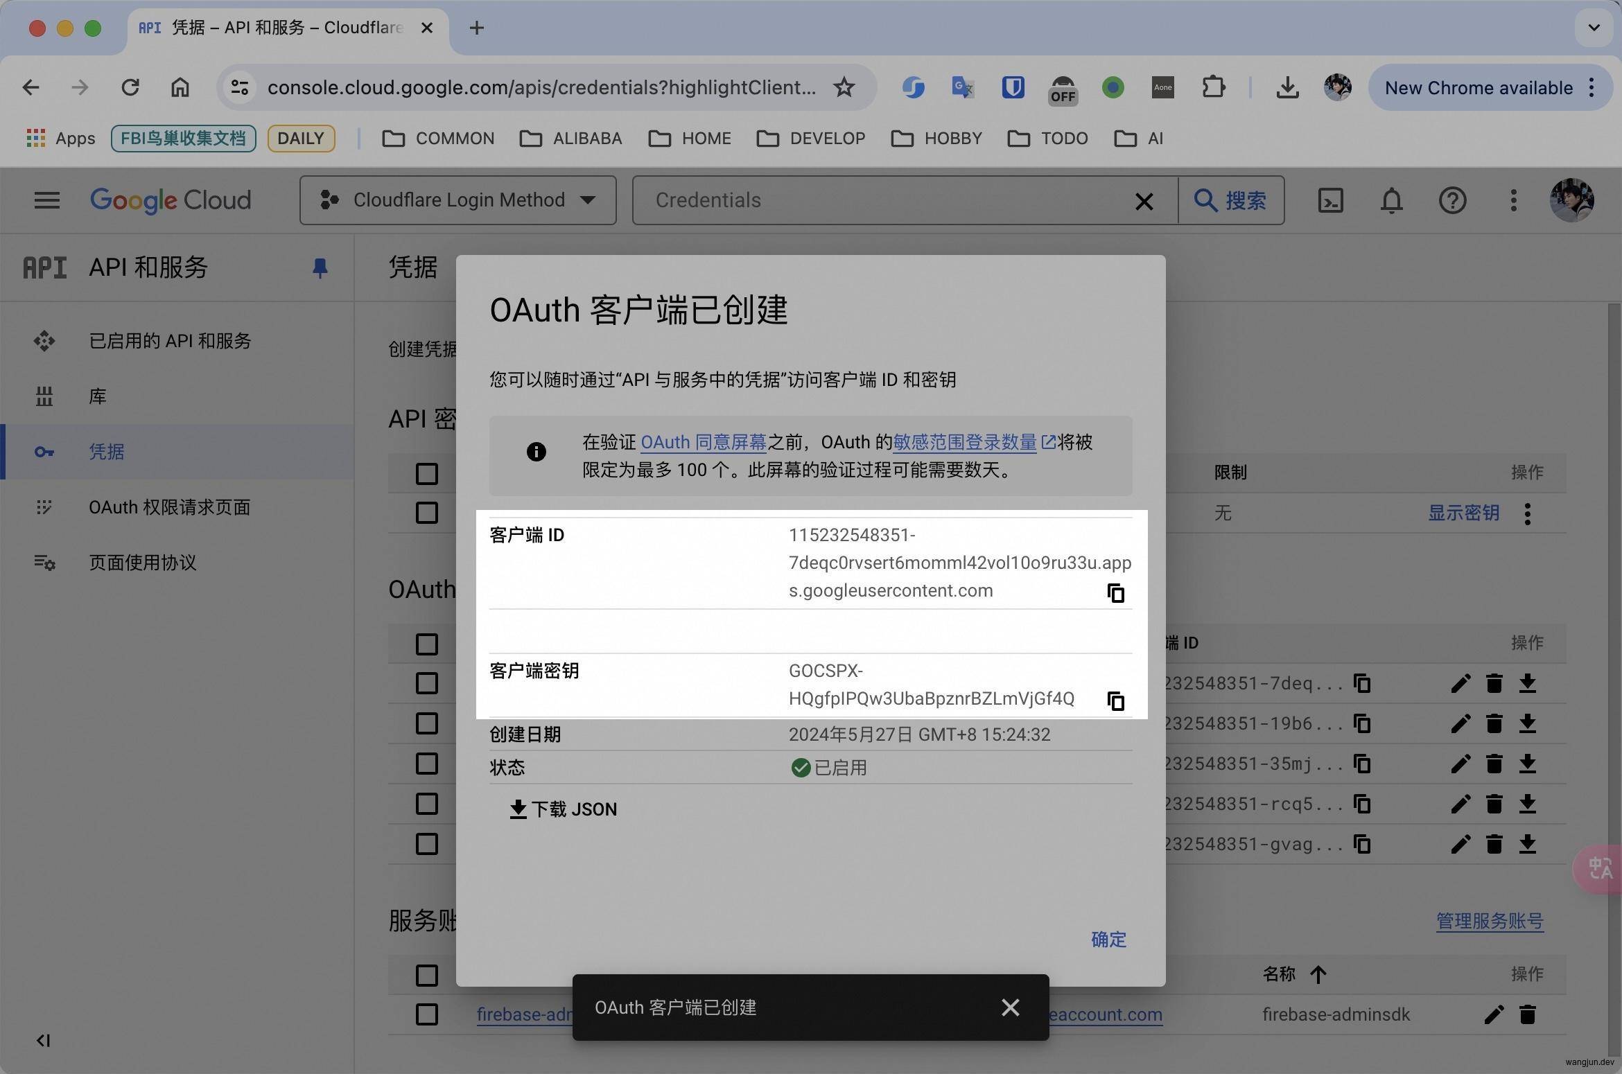Screen dimensions: 1622x1074
Task: Dismiss the OAuth 客户端已创建 toast notification
Action: click(1010, 1007)
